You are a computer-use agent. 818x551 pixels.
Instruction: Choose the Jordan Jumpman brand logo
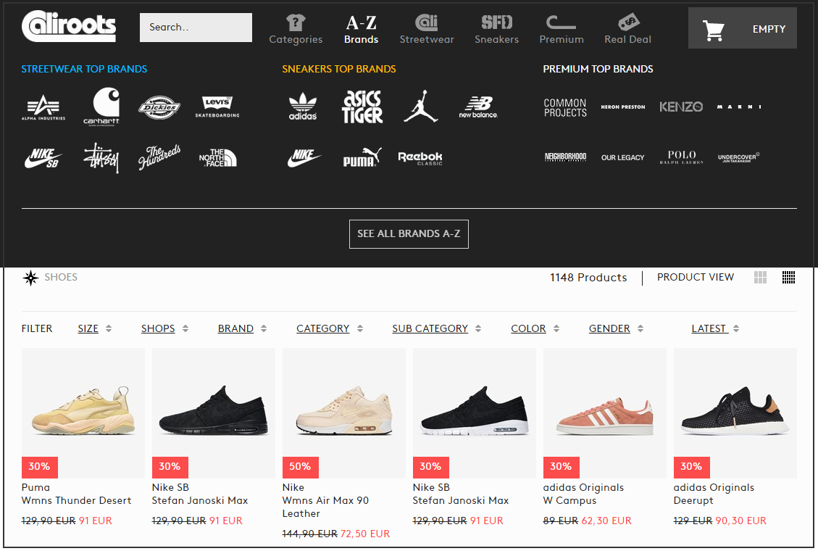[x=420, y=107]
